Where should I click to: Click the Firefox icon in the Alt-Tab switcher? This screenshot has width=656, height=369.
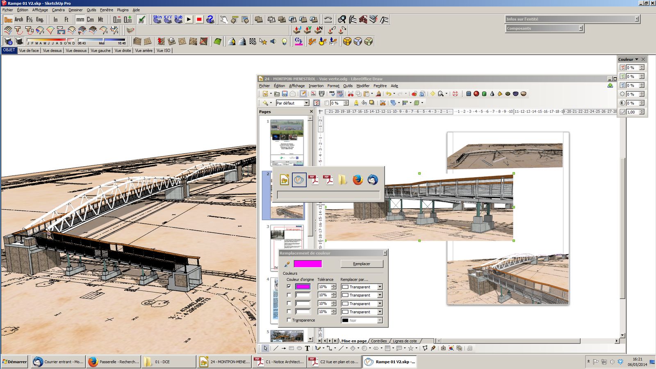coord(358,180)
